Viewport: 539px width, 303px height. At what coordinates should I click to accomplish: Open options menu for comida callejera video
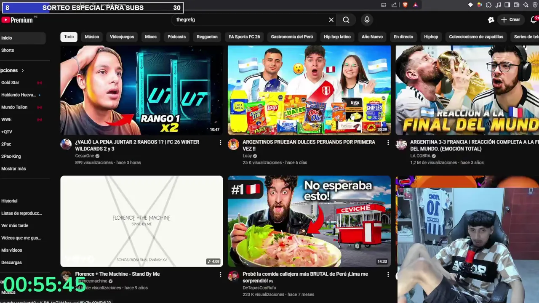pos(388,274)
